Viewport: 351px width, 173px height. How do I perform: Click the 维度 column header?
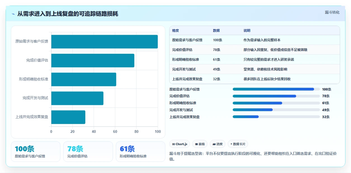pyautogui.click(x=176, y=31)
